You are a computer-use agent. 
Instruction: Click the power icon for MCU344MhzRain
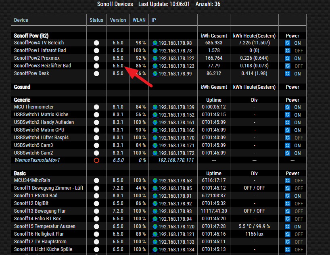[287, 181]
